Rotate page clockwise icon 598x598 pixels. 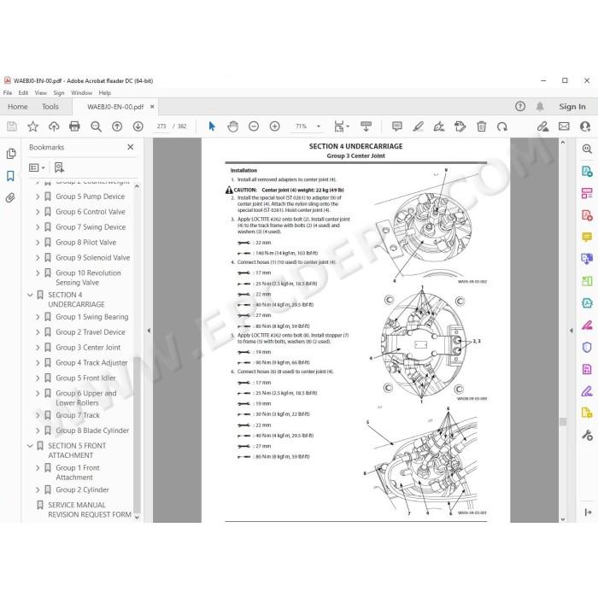click(x=502, y=126)
